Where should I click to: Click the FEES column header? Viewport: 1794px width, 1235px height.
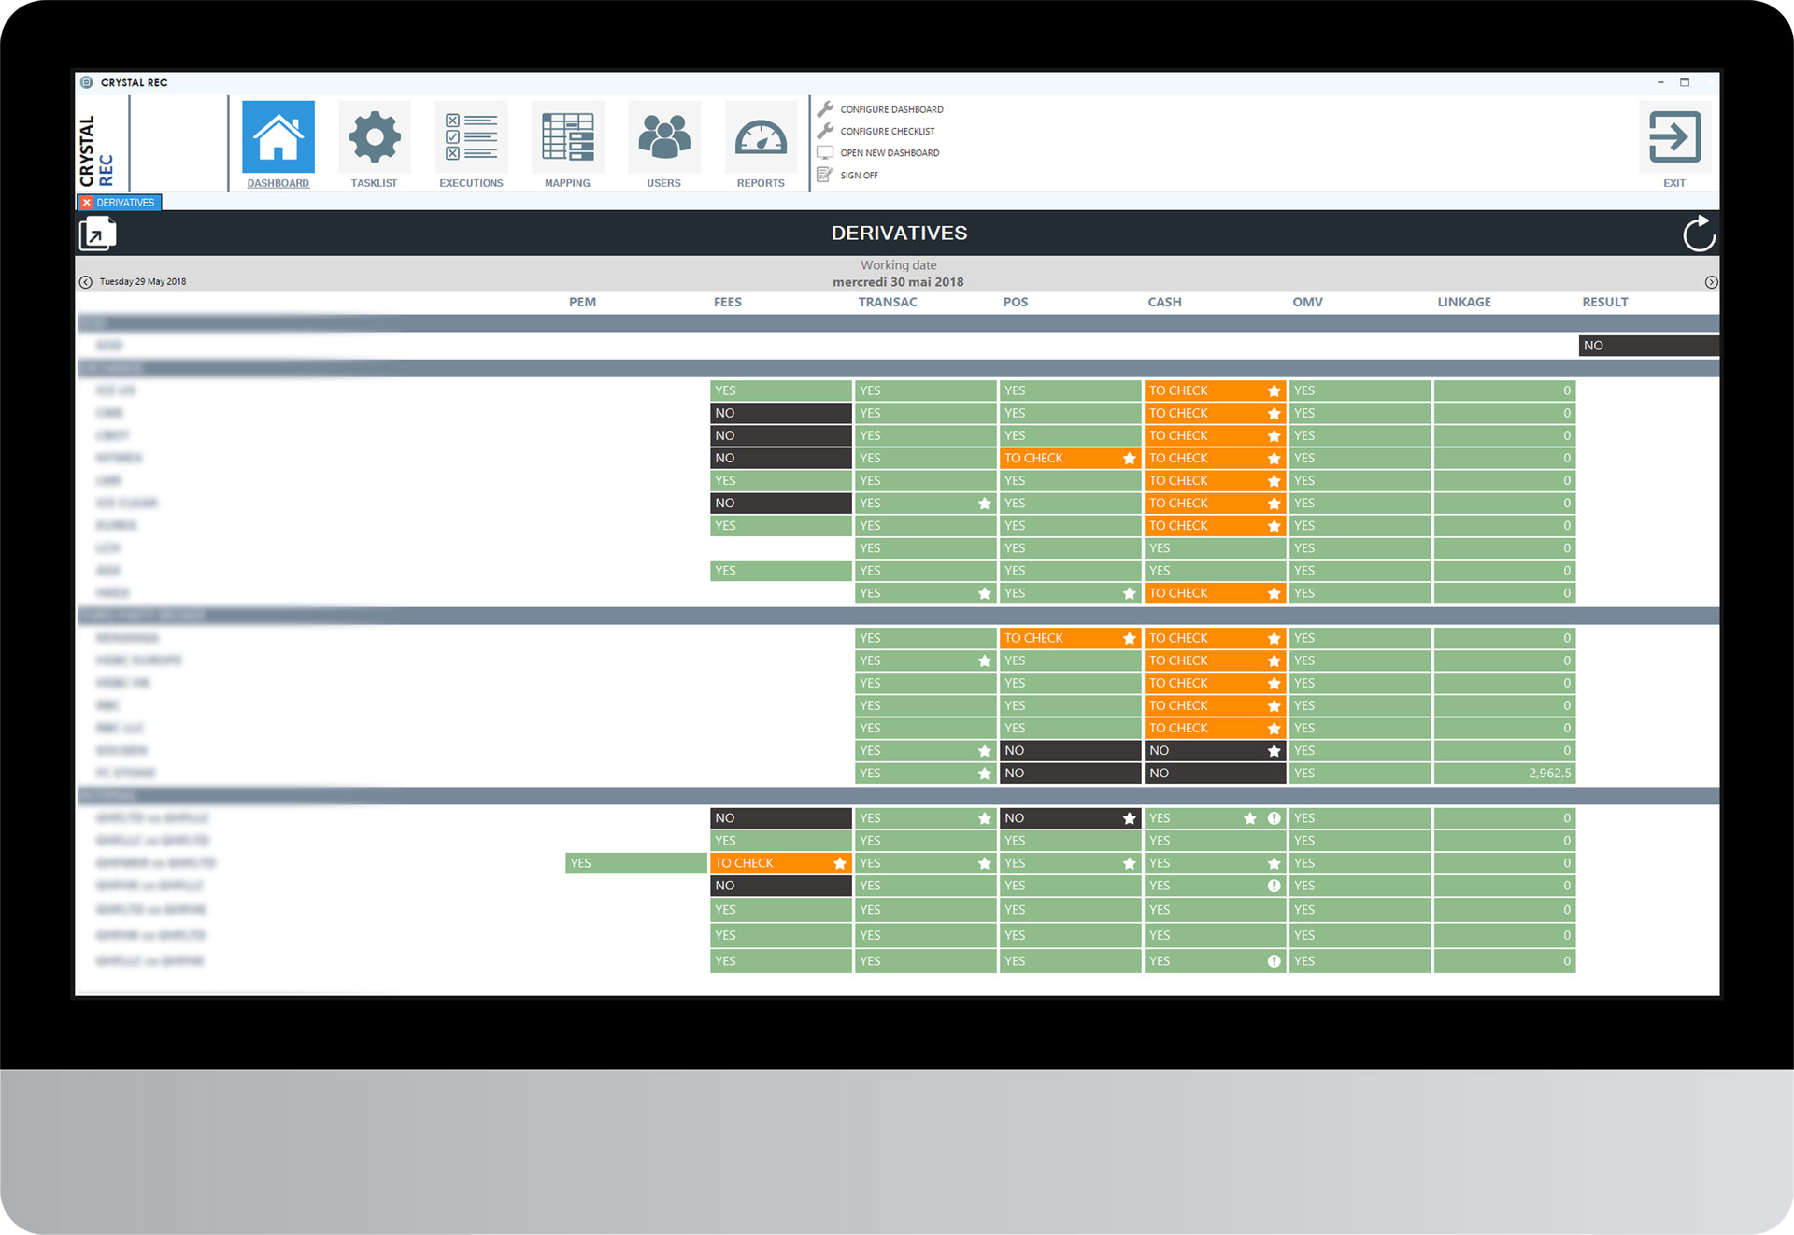click(727, 302)
